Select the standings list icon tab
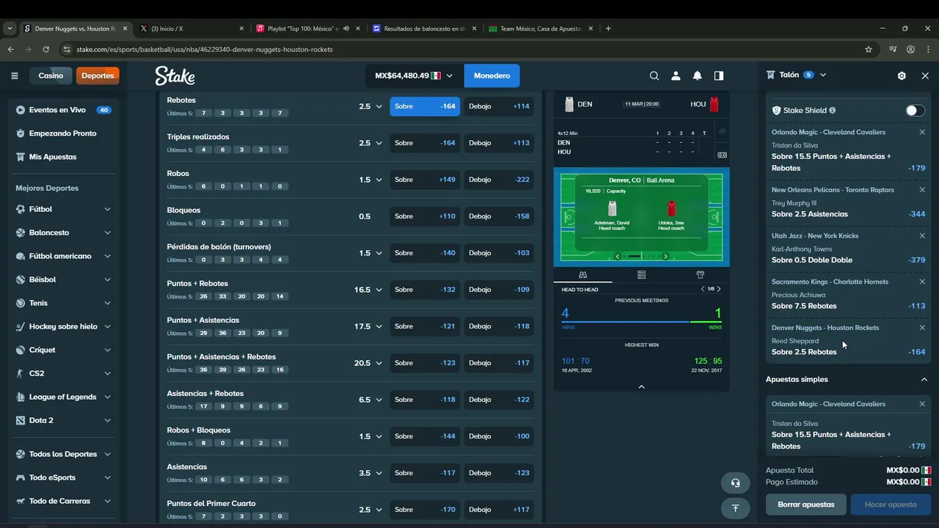 641,275
